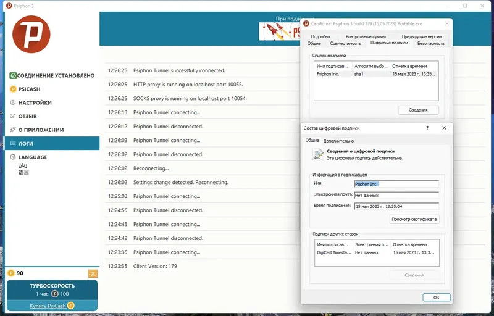The image size is (494, 316).
Task: Close the Properties Свойства window
Action: pos(446,23)
